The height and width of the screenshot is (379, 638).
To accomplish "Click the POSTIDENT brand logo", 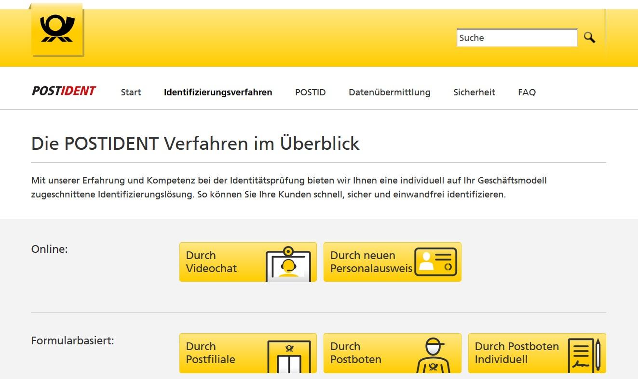I will [64, 91].
